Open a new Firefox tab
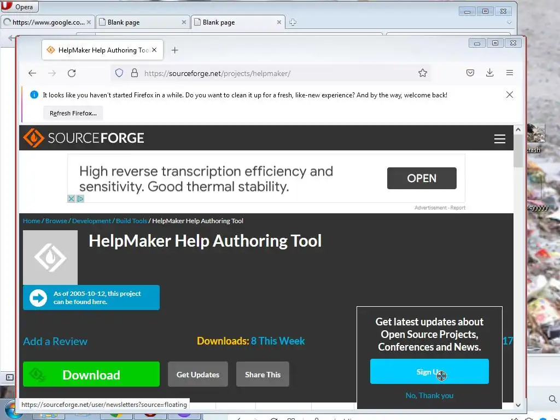The width and height of the screenshot is (560, 420). (174, 50)
